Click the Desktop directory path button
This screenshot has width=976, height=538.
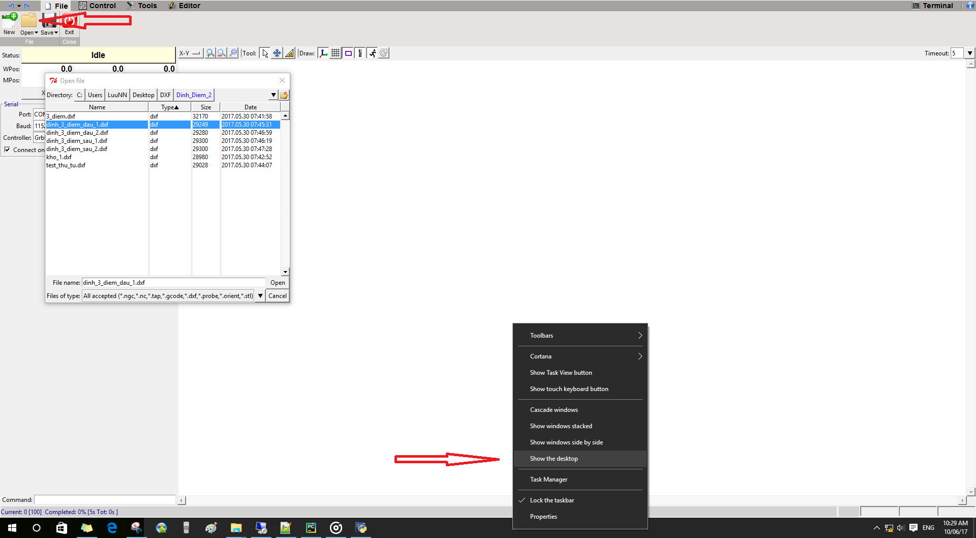[143, 95]
